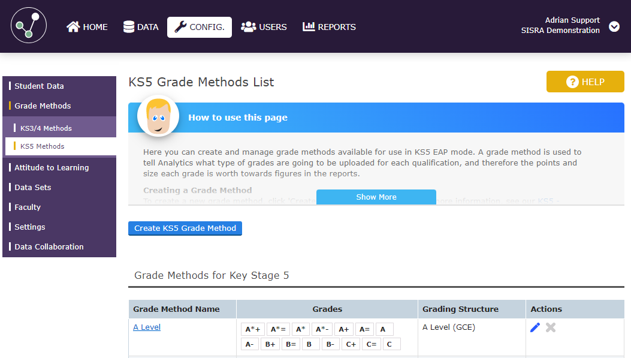This screenshot has width=631, height=358.
Task: Select the A*+ grade chip
Action: tap(252, 329)
